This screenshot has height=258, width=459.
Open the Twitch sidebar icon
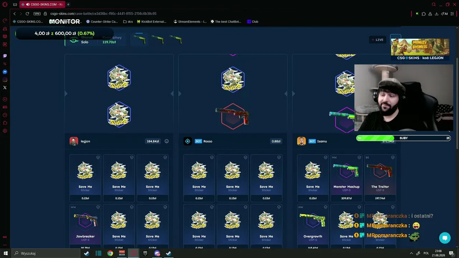pyautogui.click(x=5, y=56)
